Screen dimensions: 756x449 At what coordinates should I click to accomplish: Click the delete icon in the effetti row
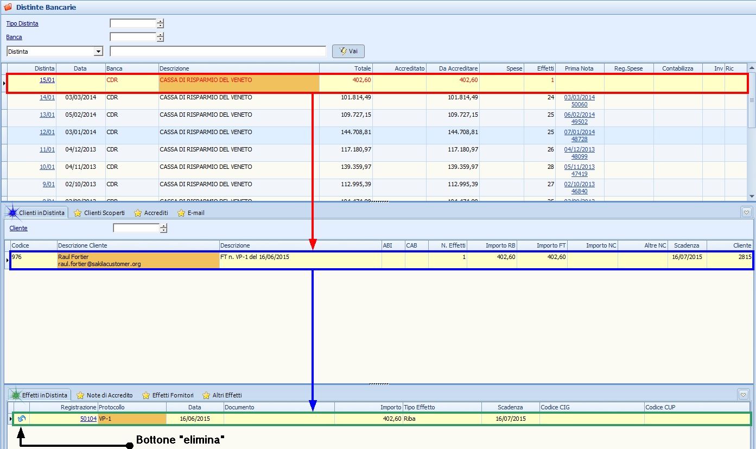22,419
